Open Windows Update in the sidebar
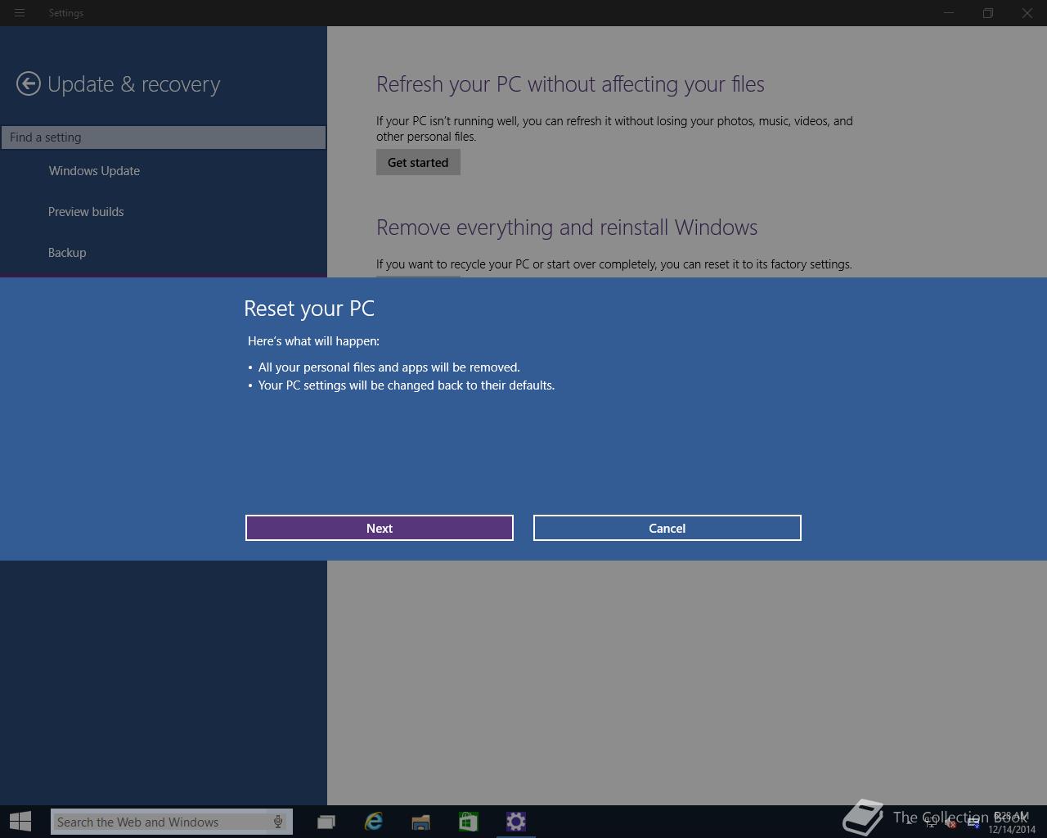The image size is (1047, 838). click(x=94, y=171)
